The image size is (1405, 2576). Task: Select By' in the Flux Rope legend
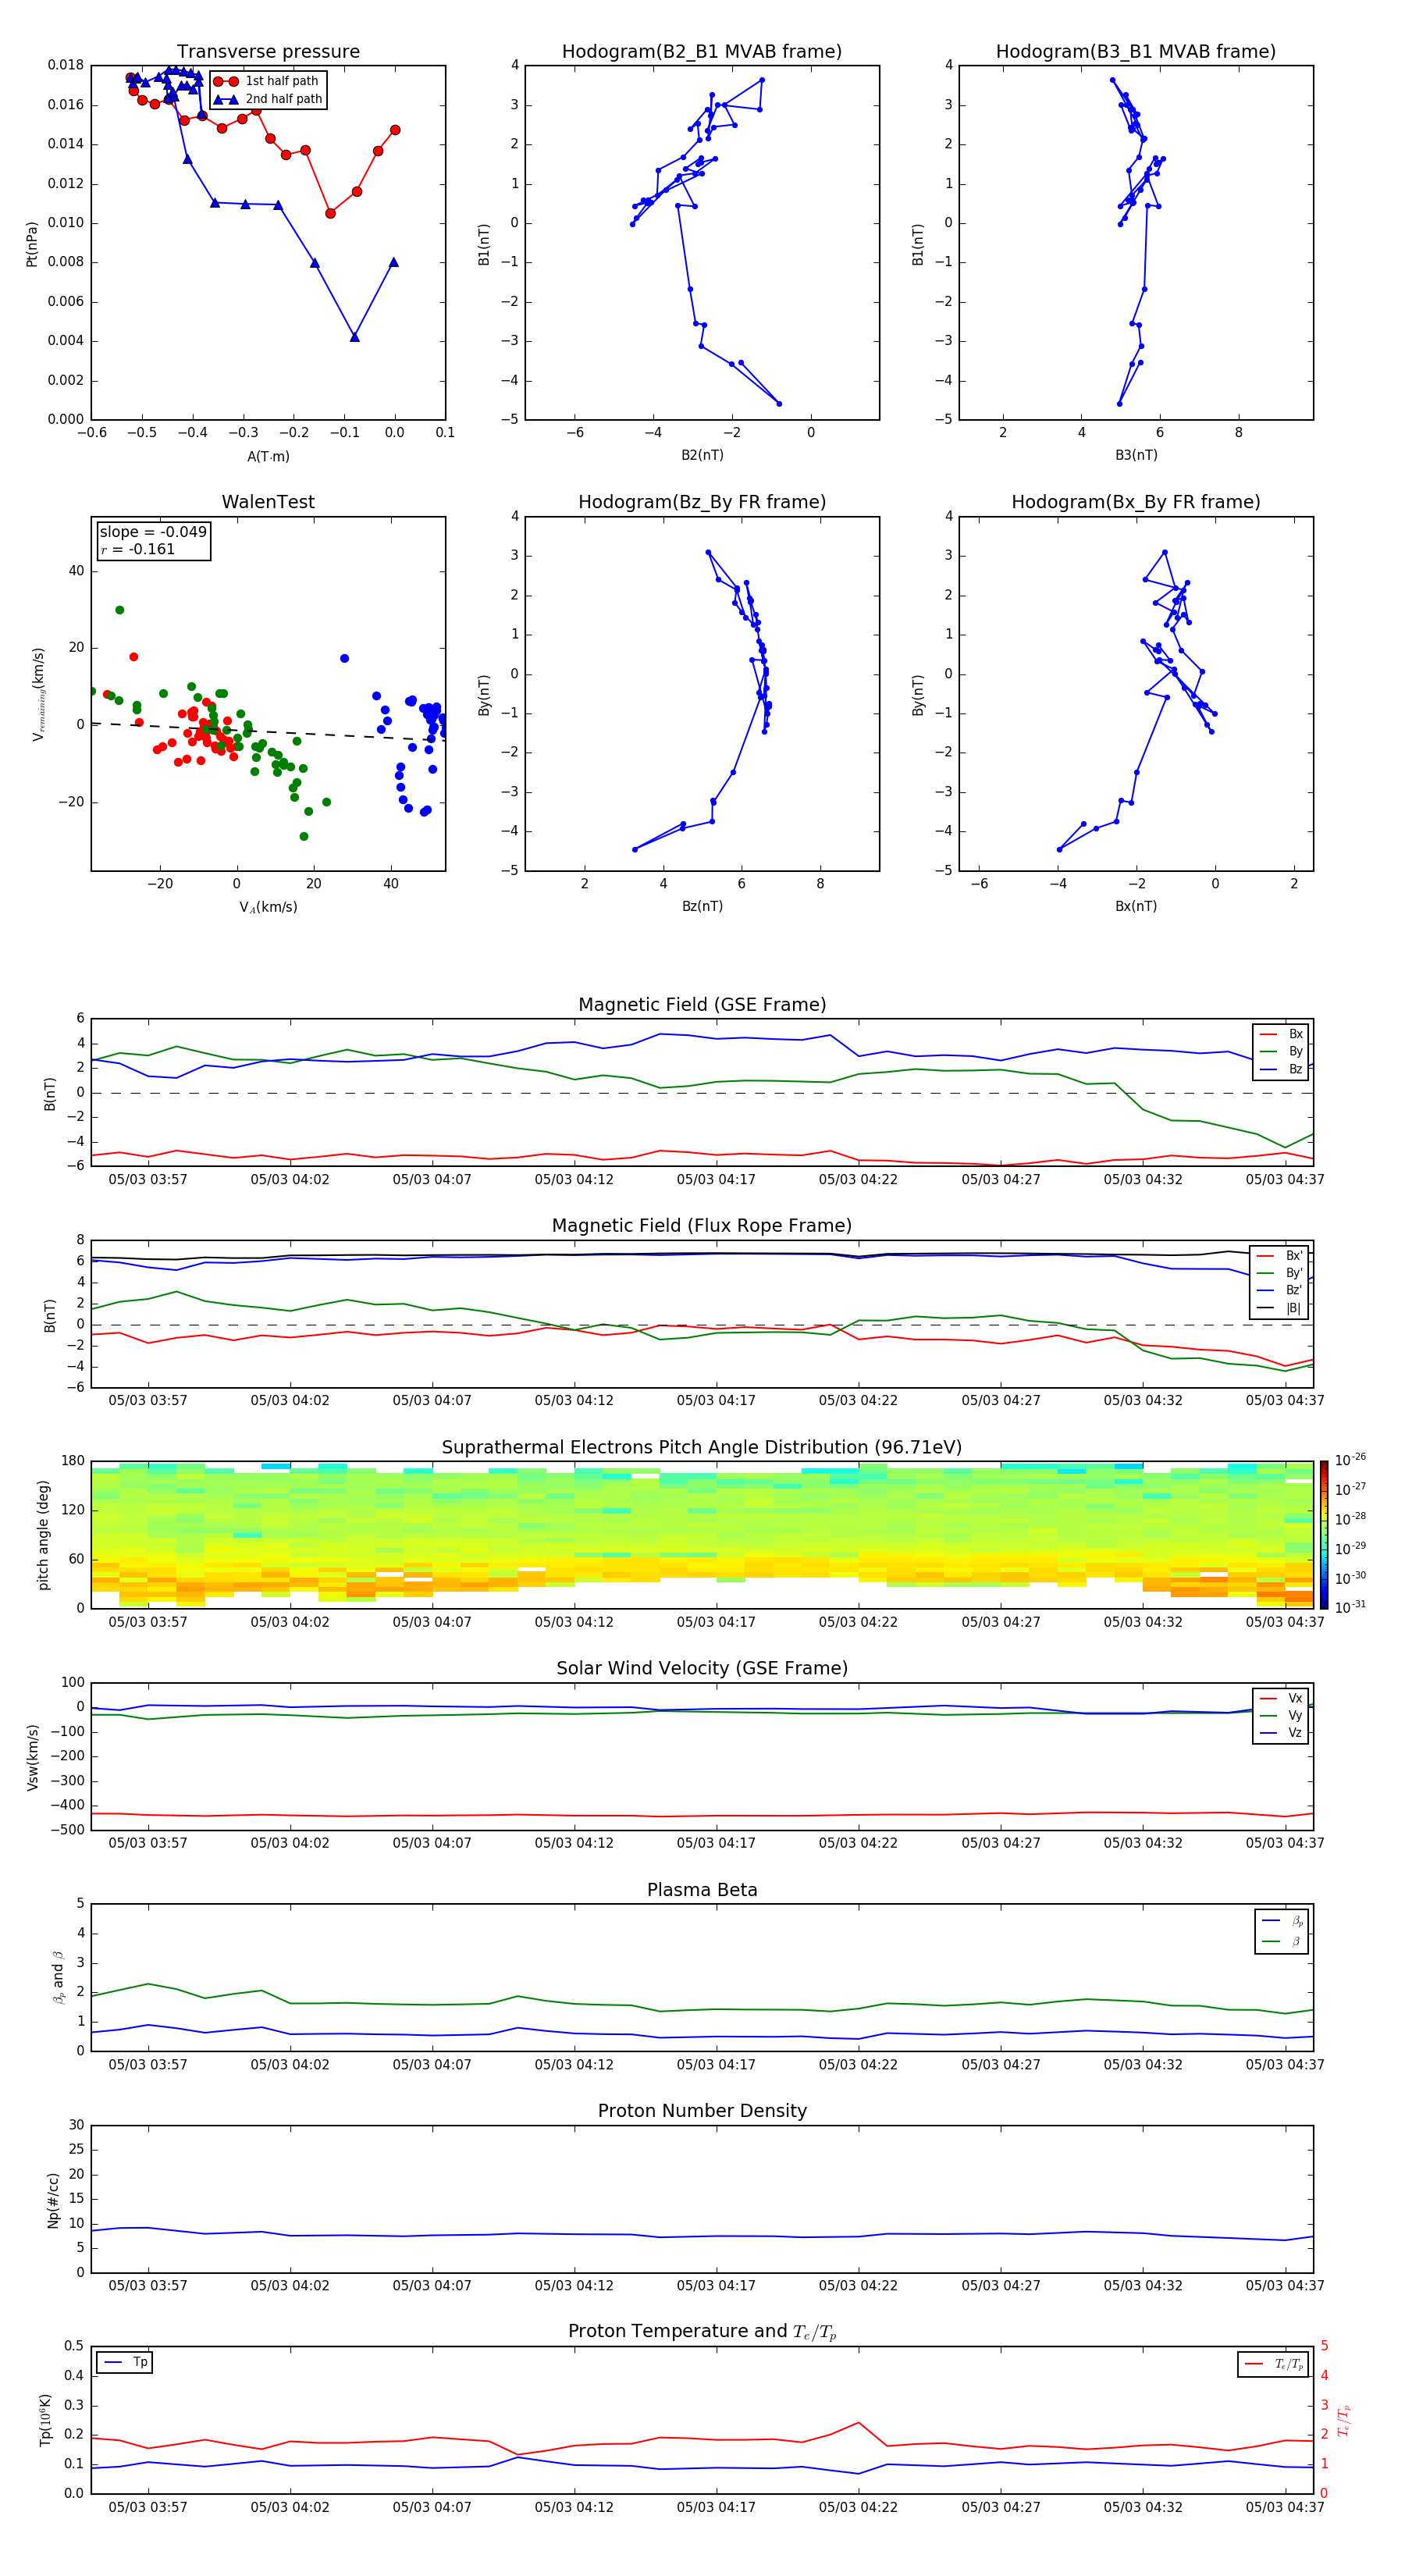click(x=1280, y=1273)
